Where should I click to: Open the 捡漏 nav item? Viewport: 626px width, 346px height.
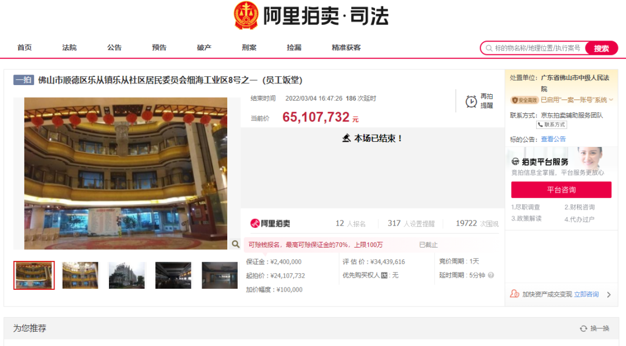[294, 47]
